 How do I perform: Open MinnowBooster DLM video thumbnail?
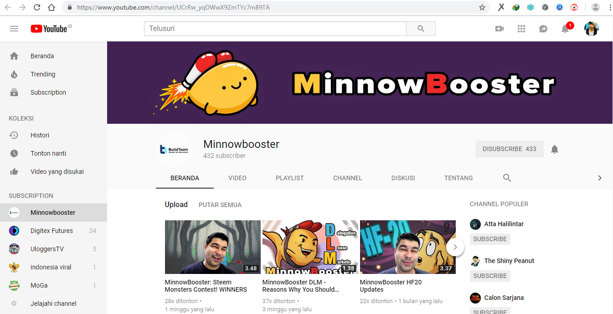(310, 247)
